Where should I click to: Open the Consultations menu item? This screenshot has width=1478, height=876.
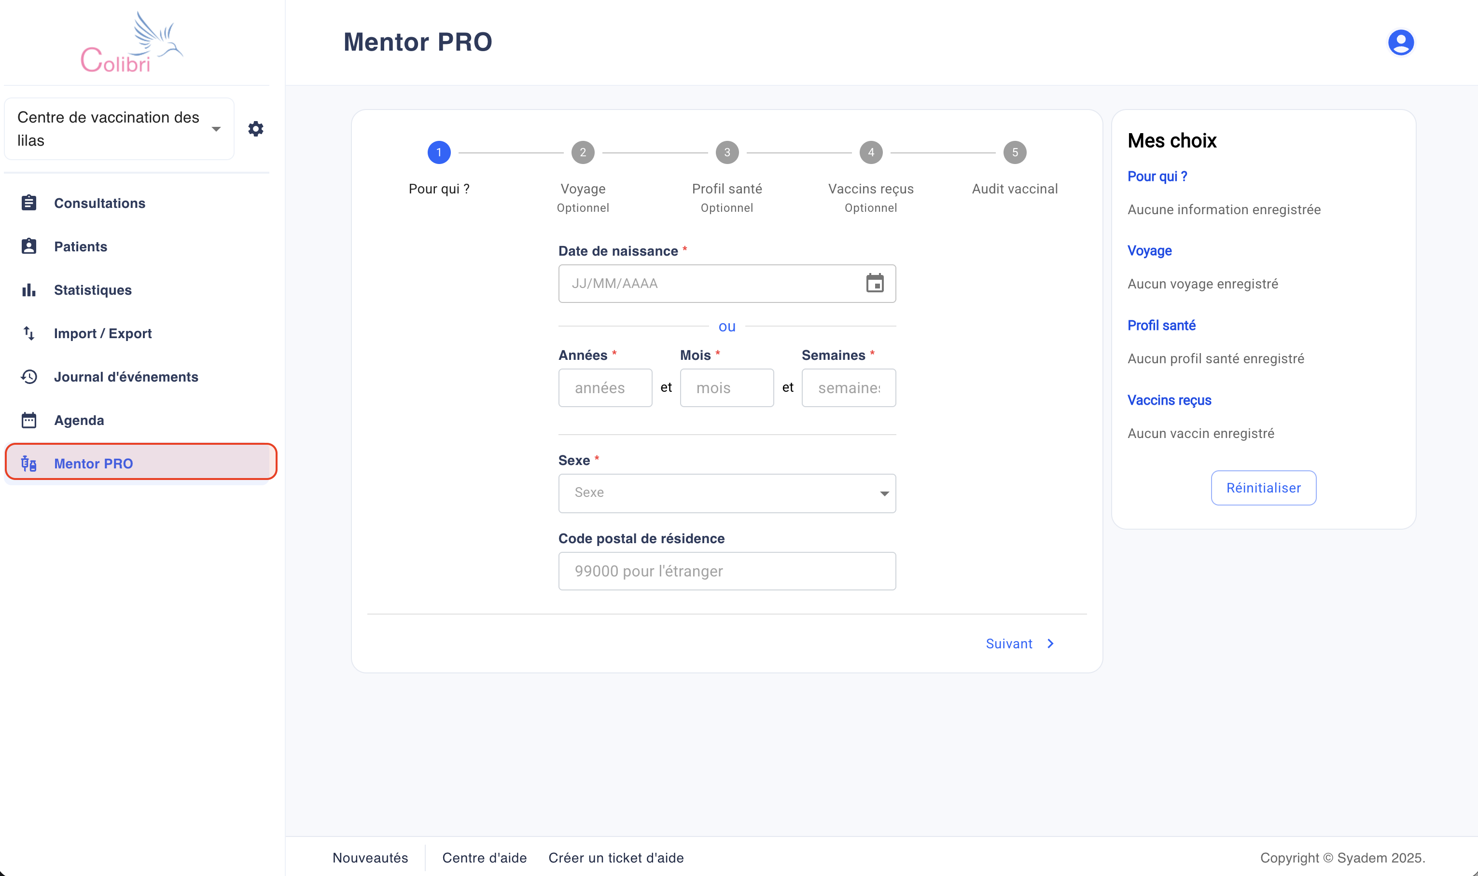tap(137, 203)
